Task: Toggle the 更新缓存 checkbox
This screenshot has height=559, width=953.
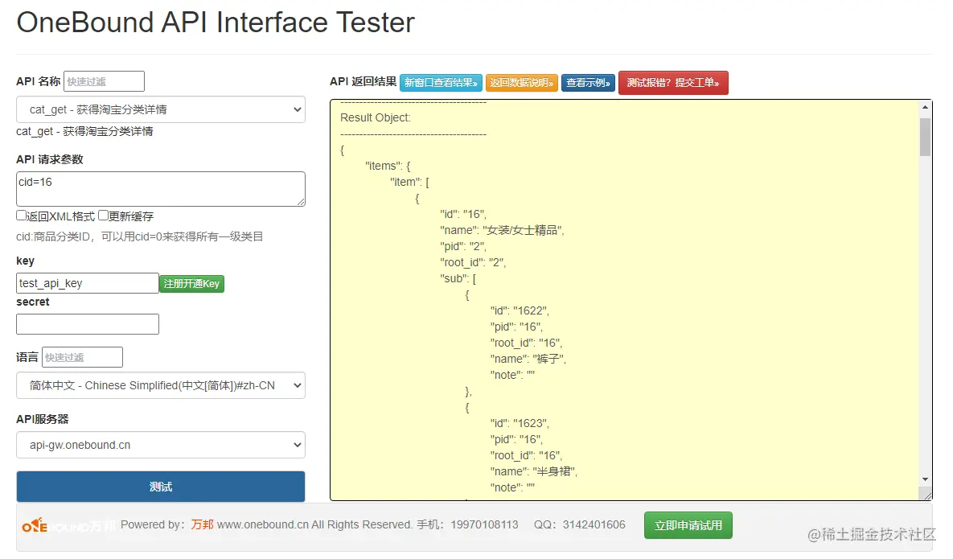Action: coord(104,216)
